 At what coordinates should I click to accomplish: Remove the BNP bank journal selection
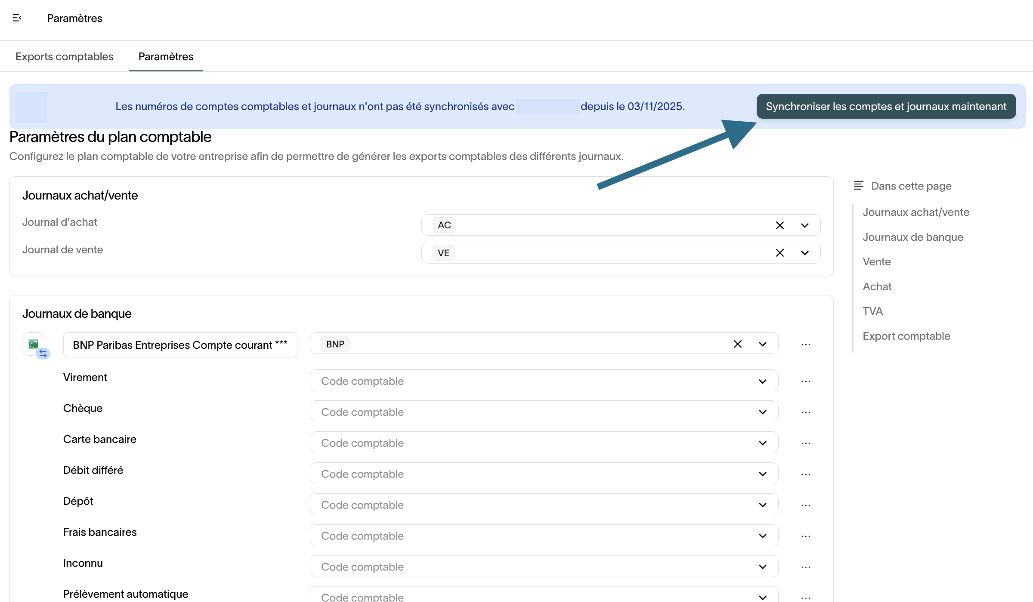coord(737,344)
